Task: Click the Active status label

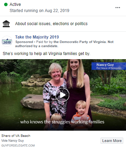Action: click(15, 4)
